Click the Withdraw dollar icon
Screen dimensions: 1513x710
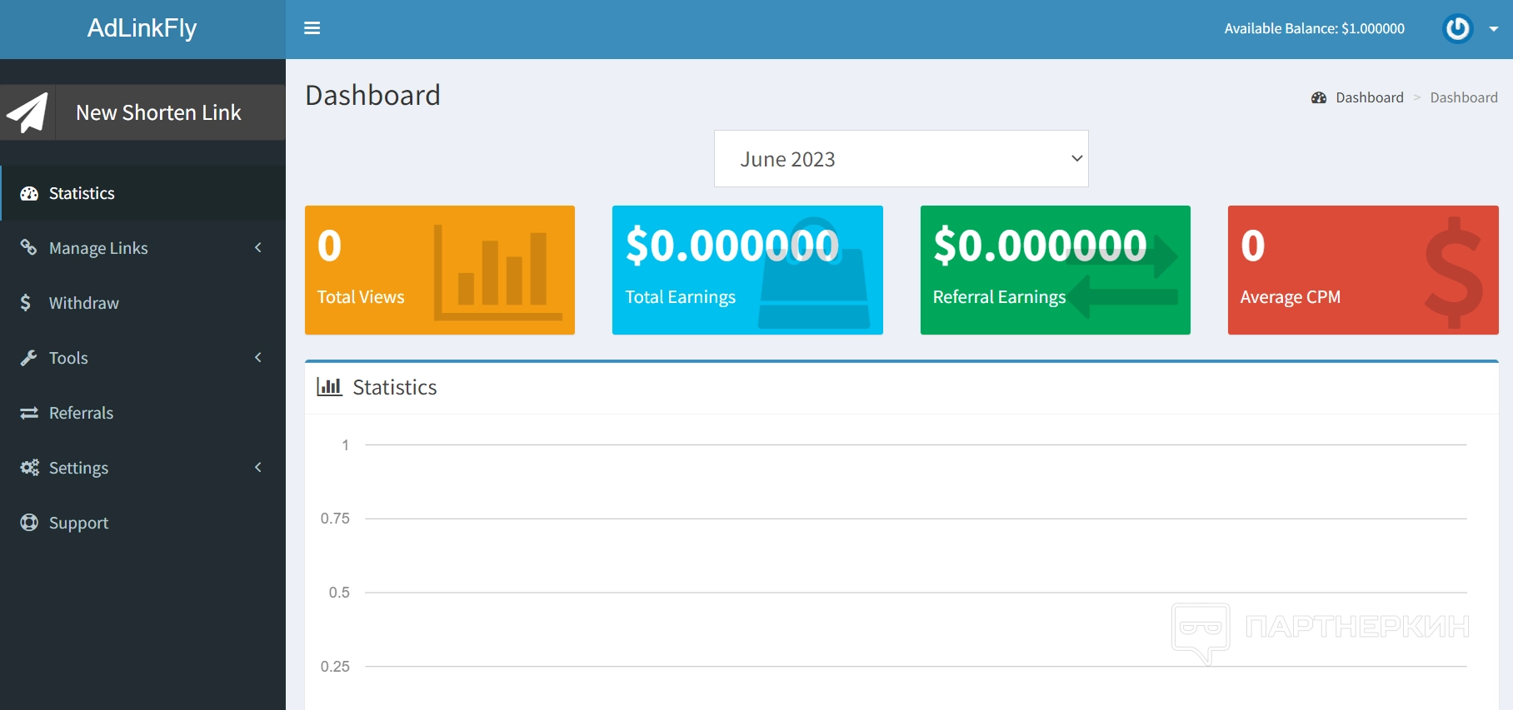pos(26,302)
